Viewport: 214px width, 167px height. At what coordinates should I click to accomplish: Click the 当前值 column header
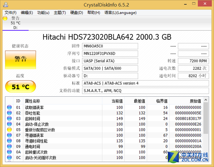pyautogui.click(x=113, y=101)
